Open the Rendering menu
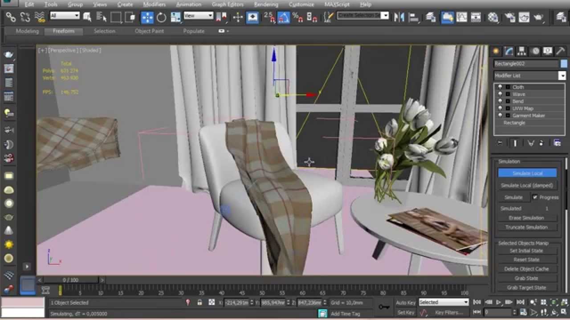570x320 pixels. (266, 4)
